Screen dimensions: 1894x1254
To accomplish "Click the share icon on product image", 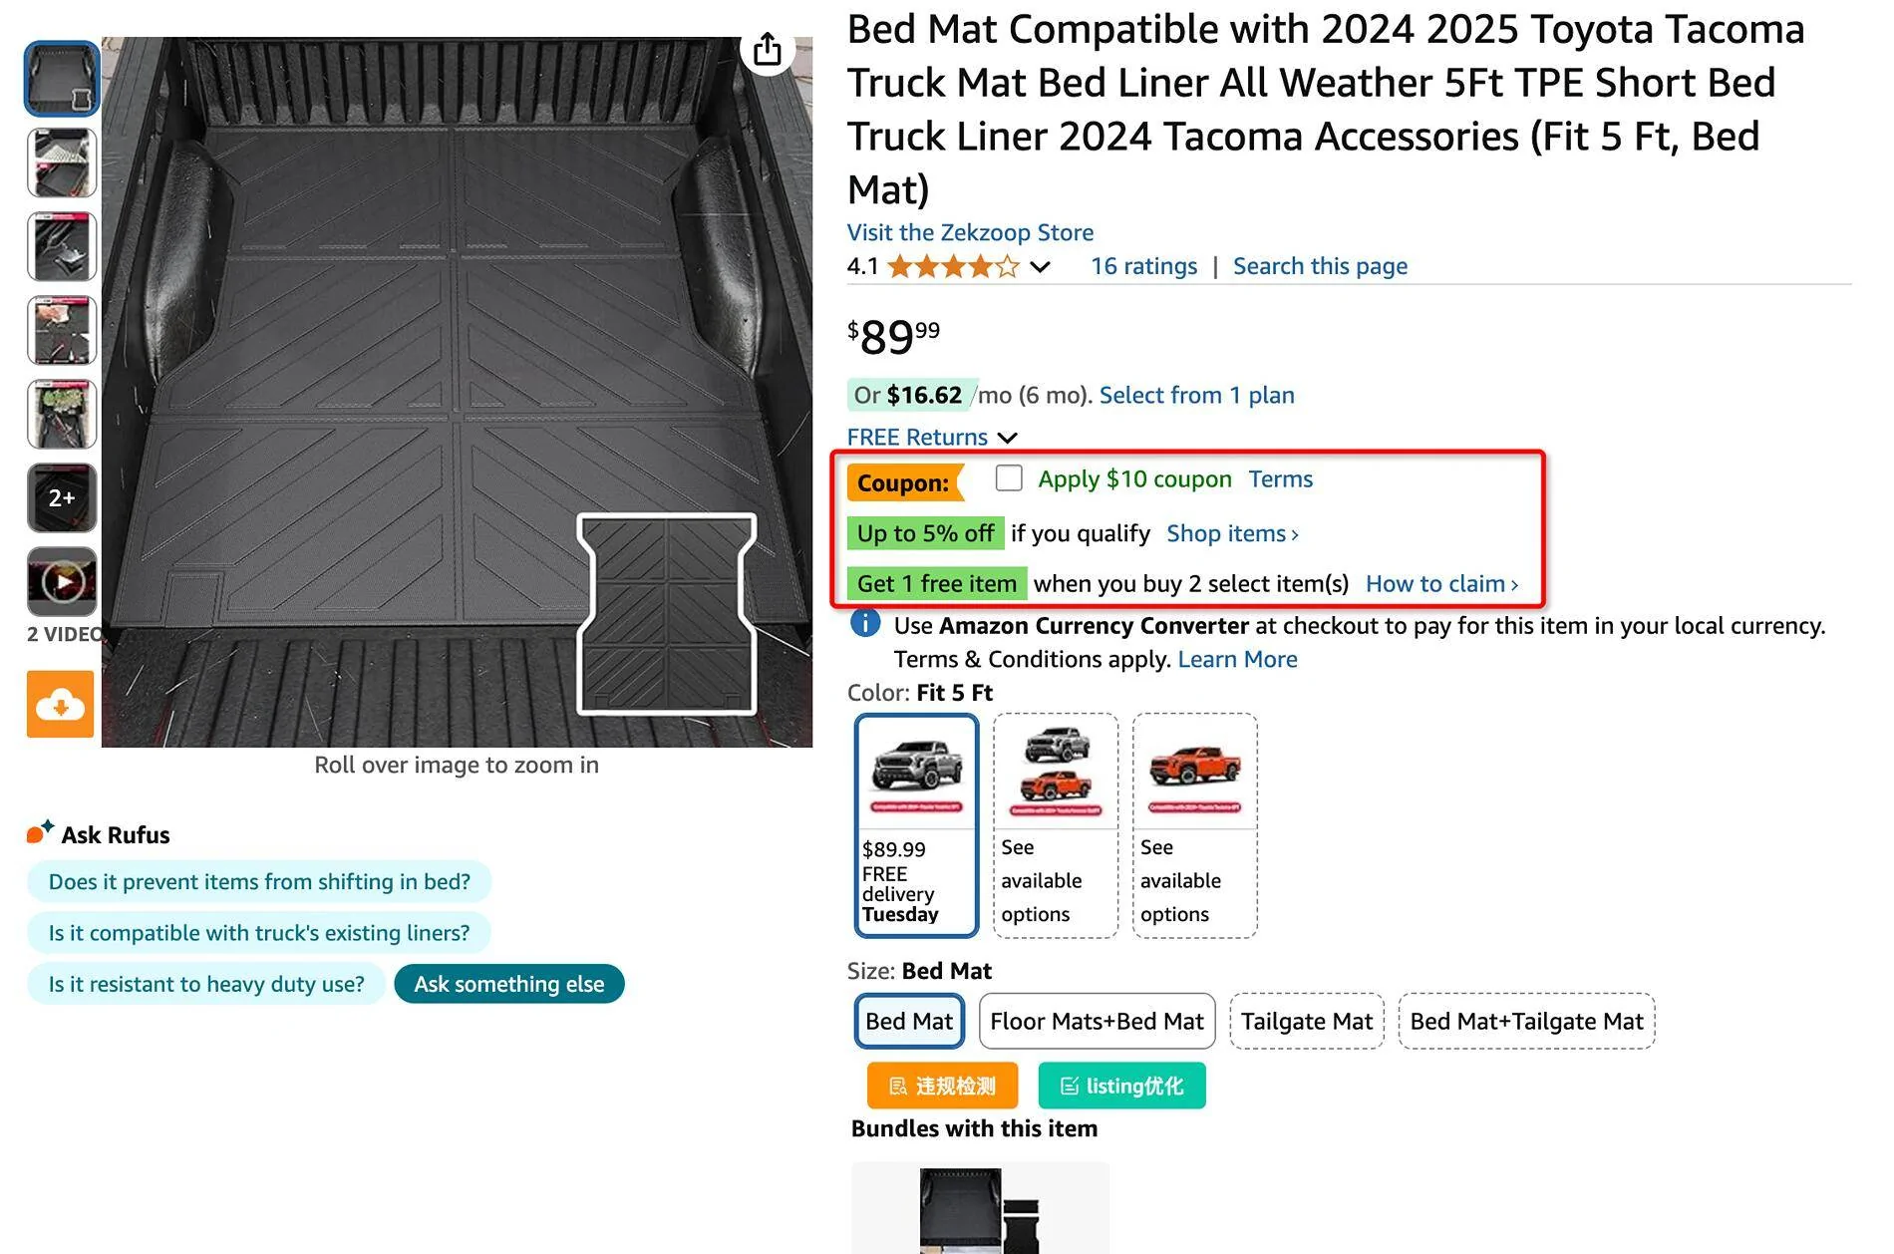I will coord(767,49).
